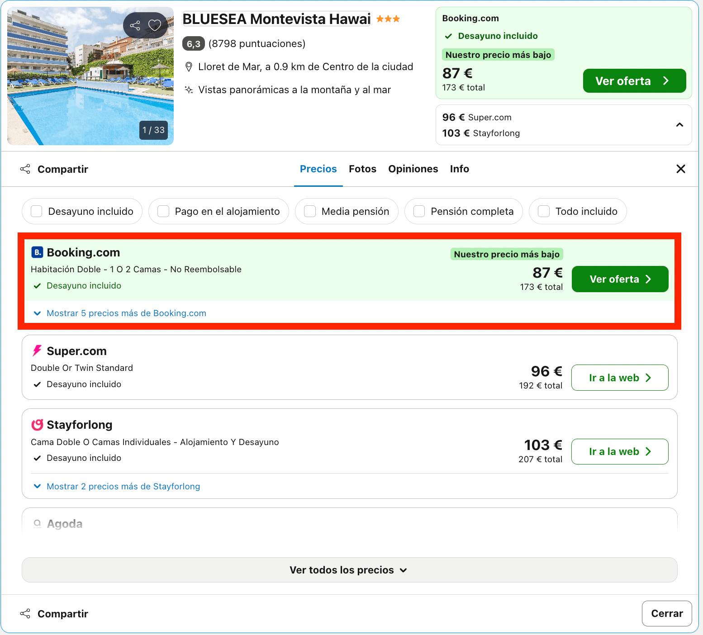Click the BLUESEA Montevista Hawai hotel title
This screenshot has height=635, width=703.
(276, 19)
